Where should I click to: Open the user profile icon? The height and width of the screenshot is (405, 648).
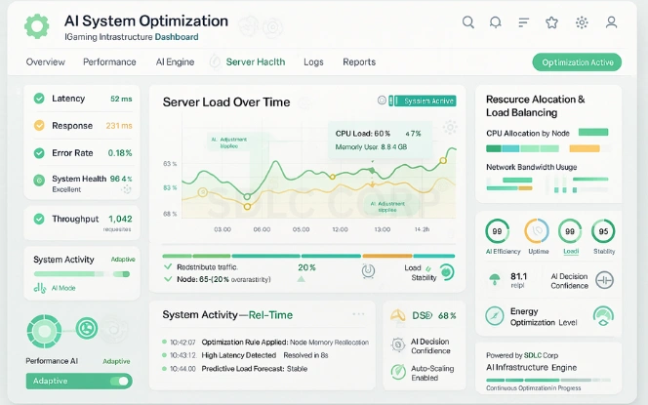coord(611,22)
